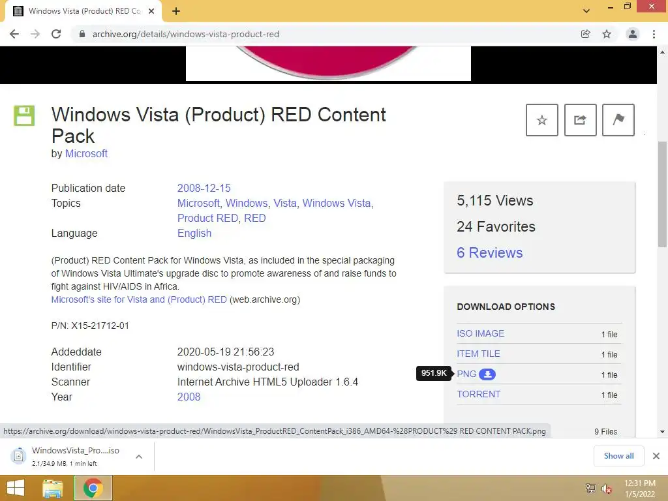The image size is (668, 501).
Task: Select TORRENT download option
Action: (x=478, y=394)
